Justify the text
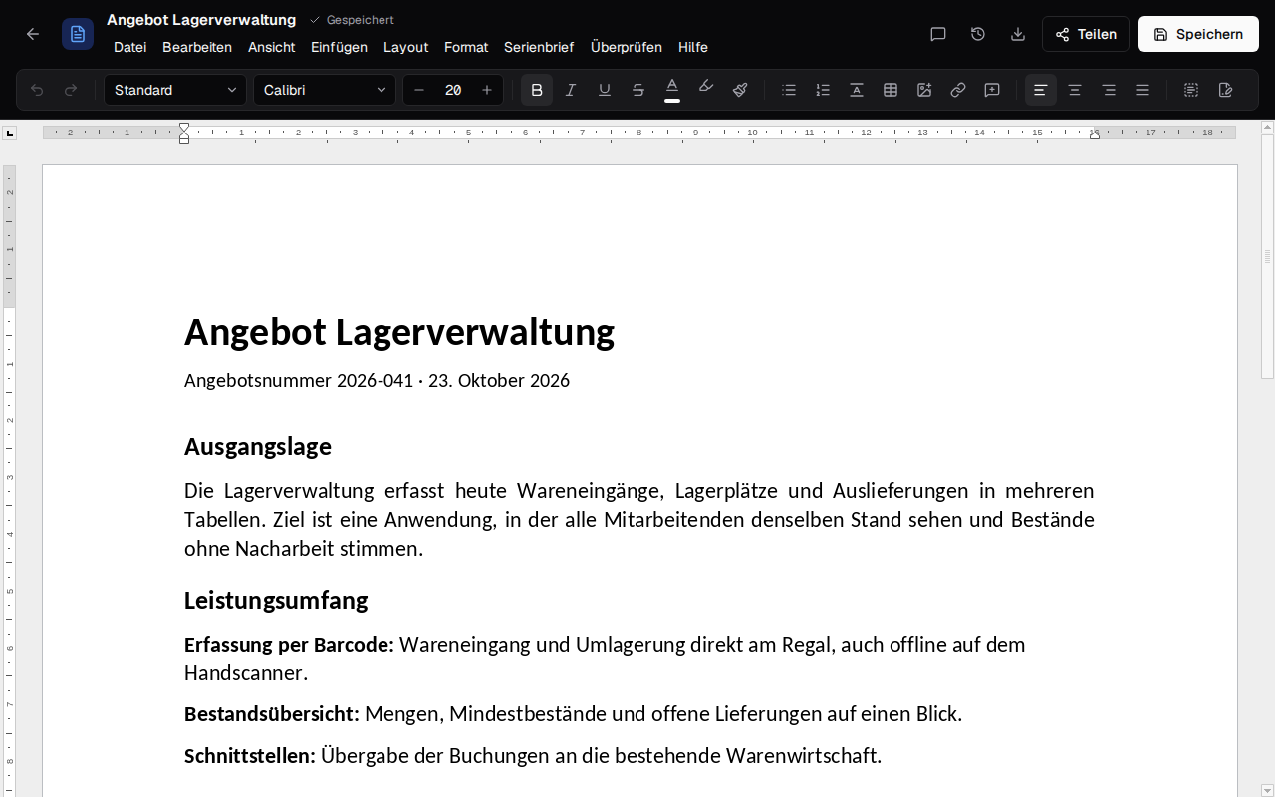1275x797 pixels. pyautogui.click(x=1143, y=90)
